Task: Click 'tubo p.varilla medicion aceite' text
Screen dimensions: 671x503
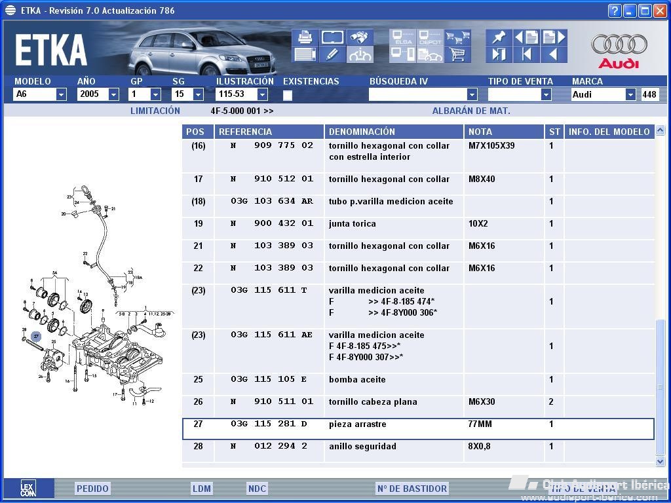Action: 391,202
